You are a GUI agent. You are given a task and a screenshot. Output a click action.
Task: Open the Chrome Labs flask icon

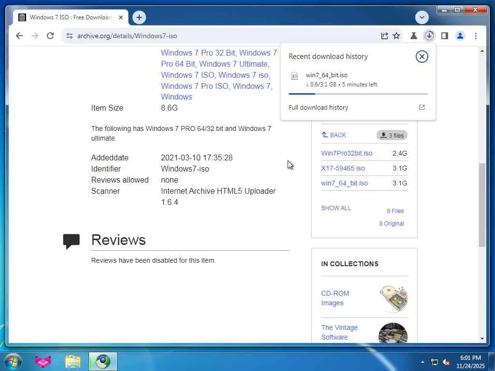[414, 36]
